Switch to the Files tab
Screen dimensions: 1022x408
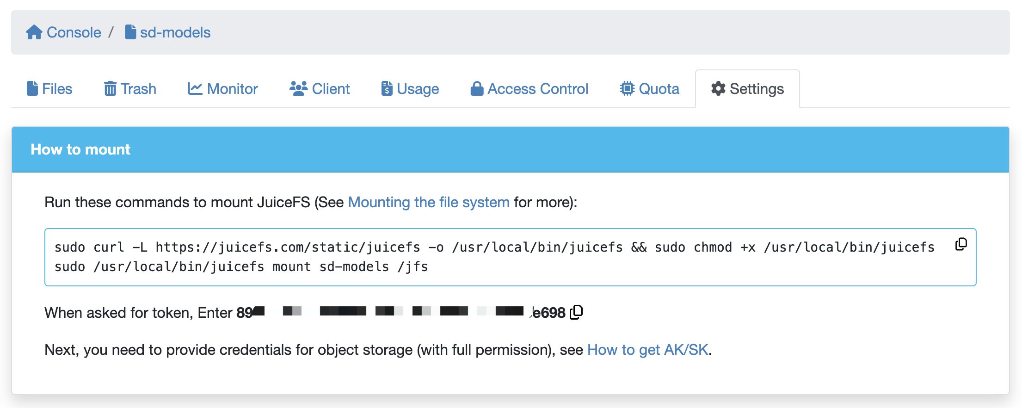(x=50, y=88)
